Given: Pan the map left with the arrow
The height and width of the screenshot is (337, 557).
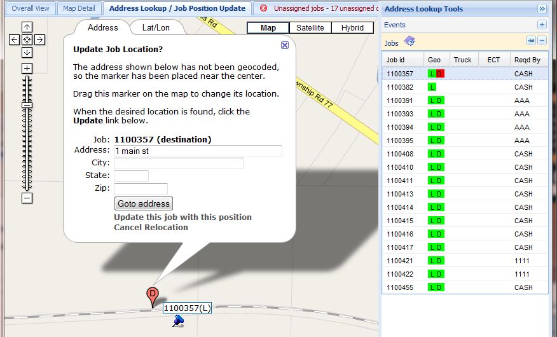Looking at the screenshot, I should [x=14, y=39].
